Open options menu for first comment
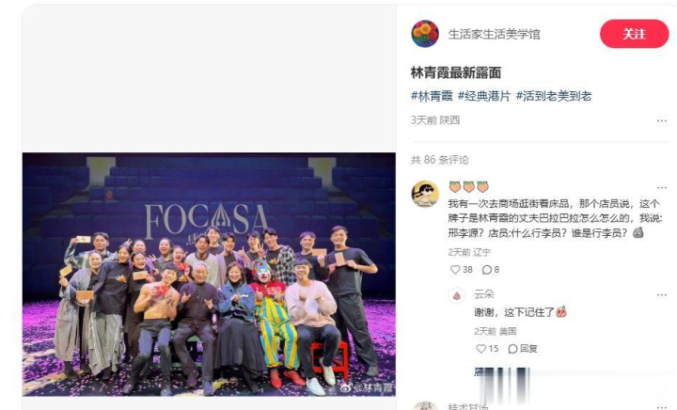The height and width of the screenshot is (410, 677). tap(661, 187)
